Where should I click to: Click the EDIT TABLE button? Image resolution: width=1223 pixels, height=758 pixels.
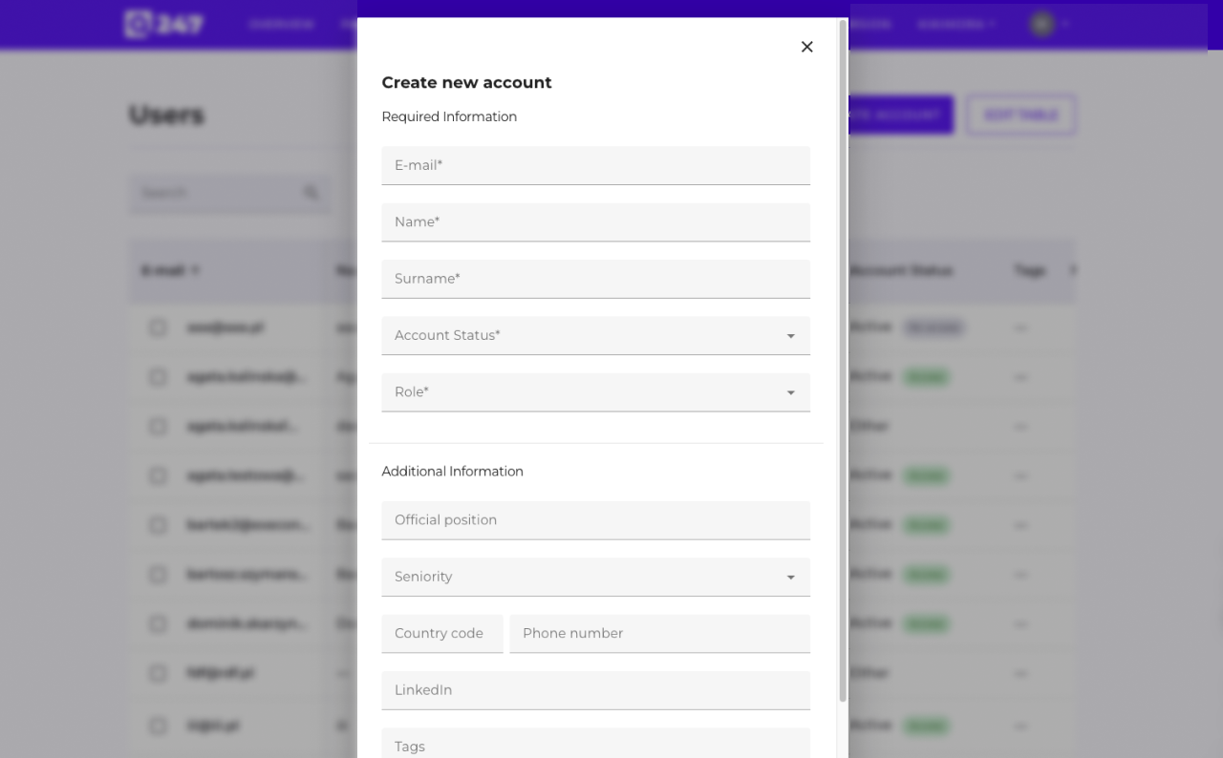click(x=1020, y=114)
